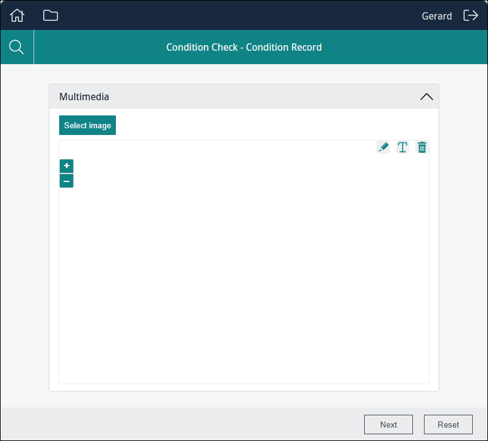
Task: Click the Gerard username
Action: [437, 16]
